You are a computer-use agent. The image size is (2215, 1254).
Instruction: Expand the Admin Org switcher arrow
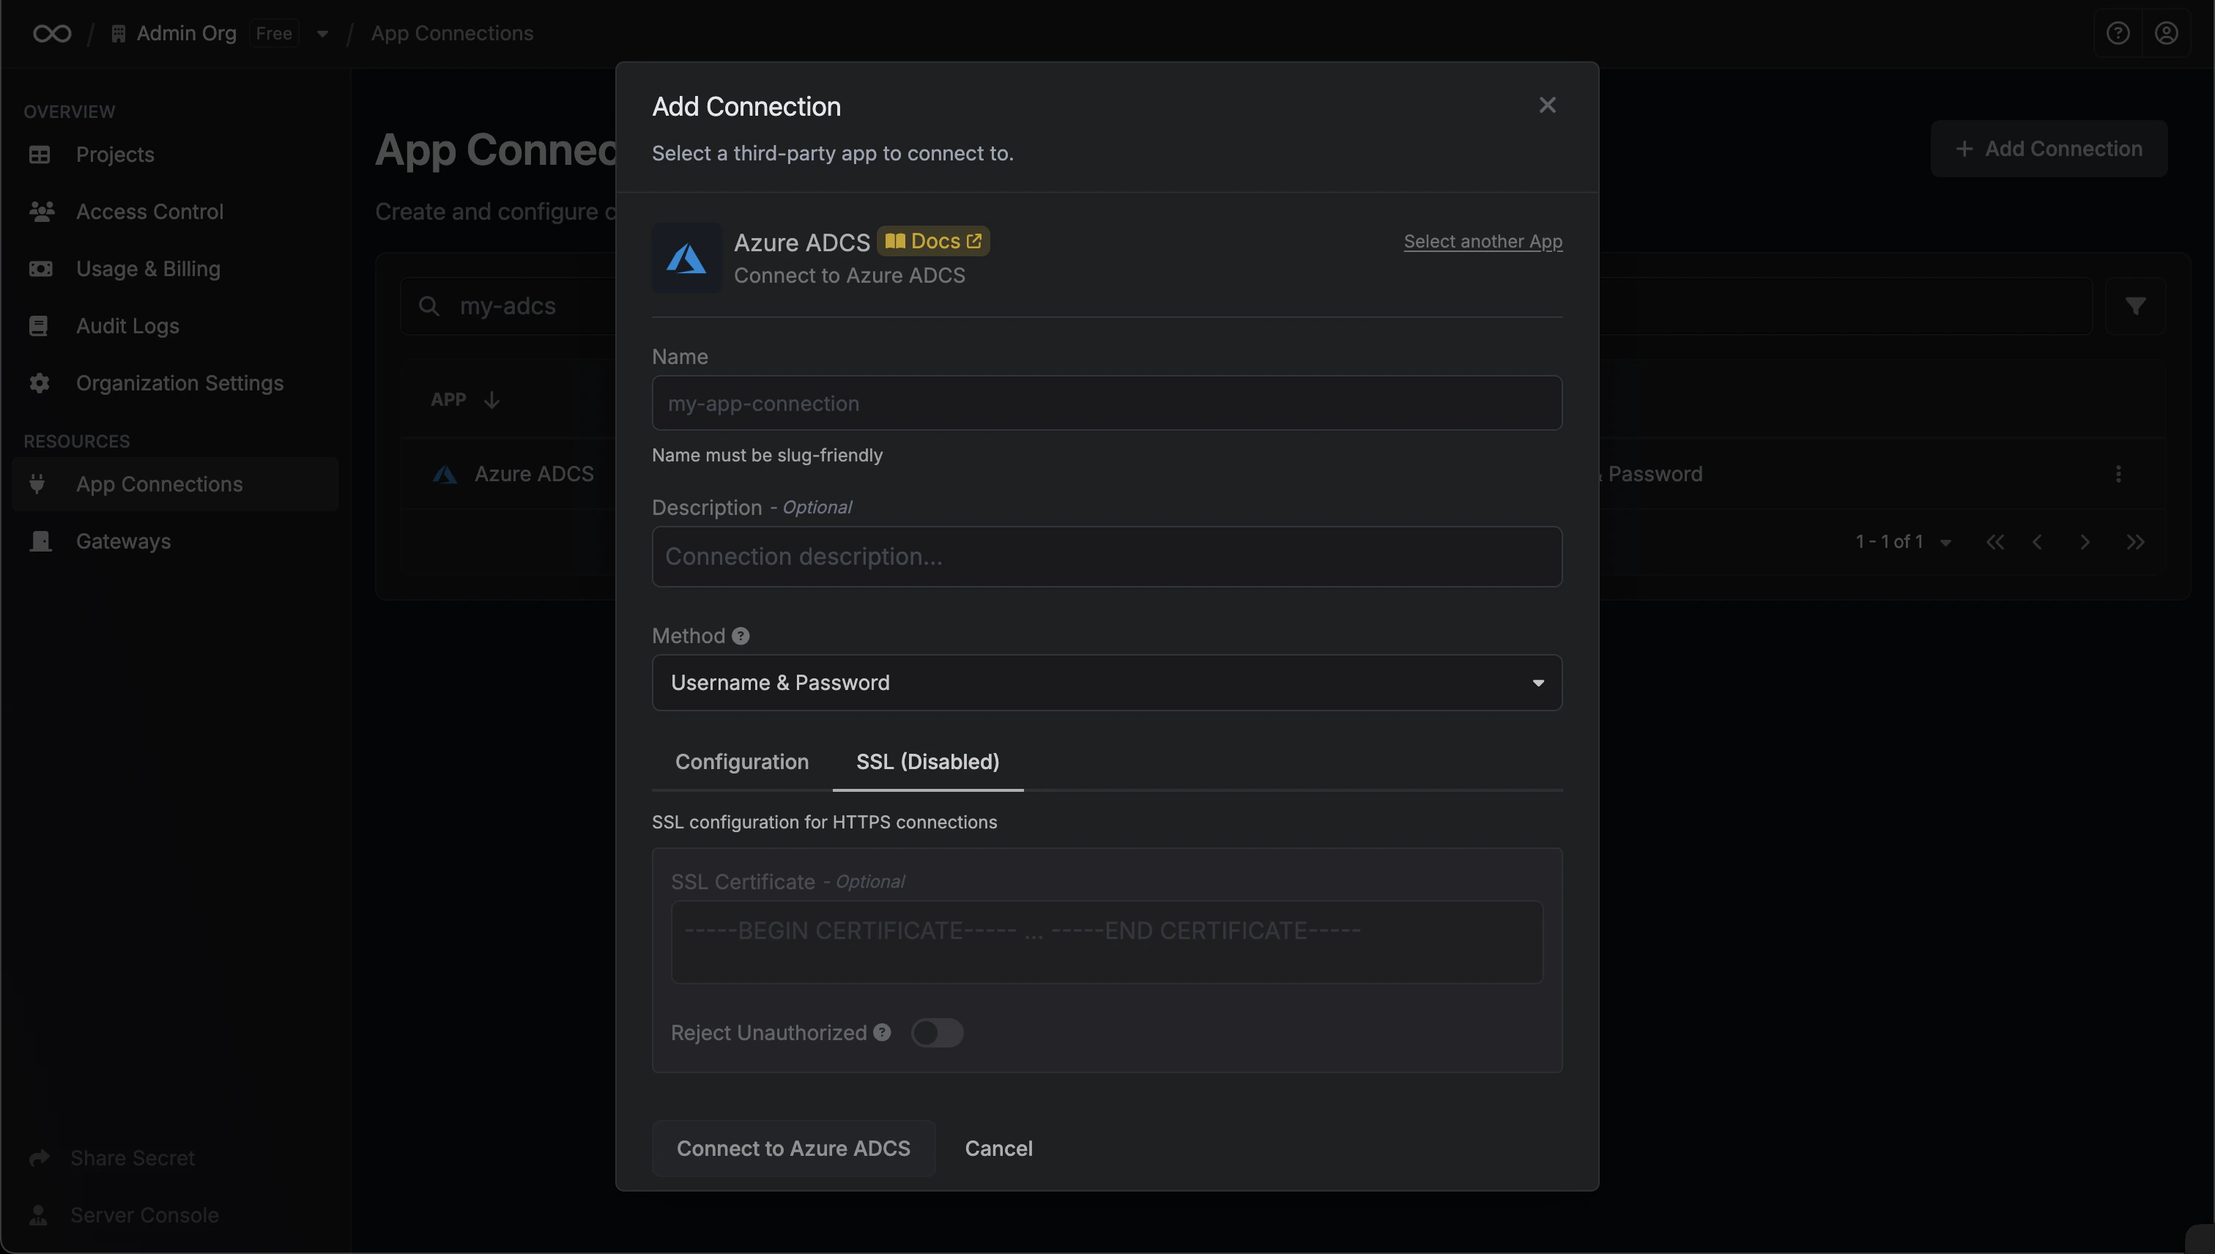(x=322, y=34)
